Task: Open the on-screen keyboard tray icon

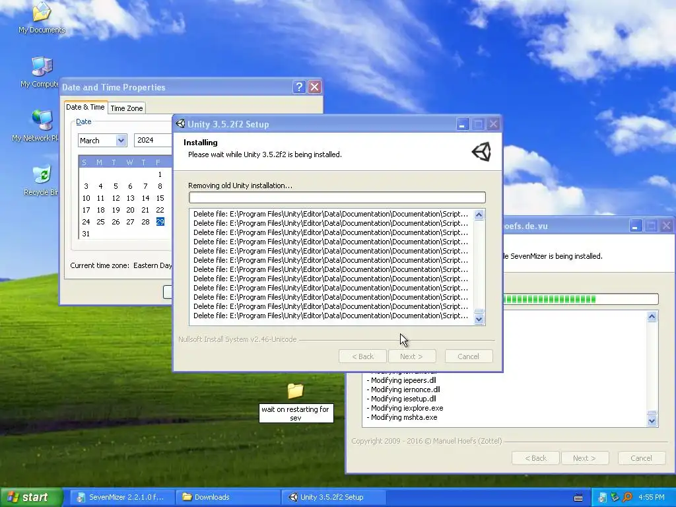Action: 578,498
